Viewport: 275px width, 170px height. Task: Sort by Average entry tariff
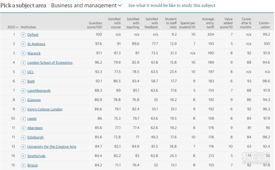[210, 23]
